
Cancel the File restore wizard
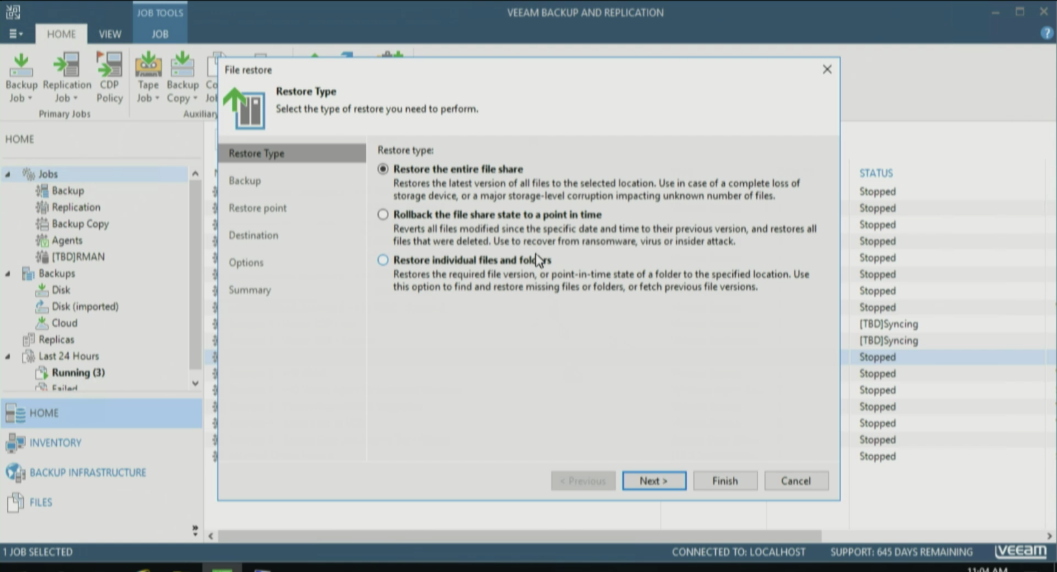pos(797,481)
